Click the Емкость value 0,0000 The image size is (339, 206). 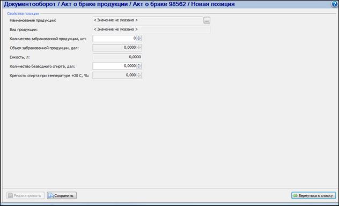click(135, 57)
